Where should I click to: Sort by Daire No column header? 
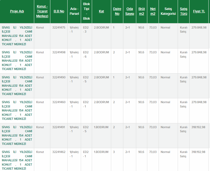pyautogui.click(x=117, y=11)
